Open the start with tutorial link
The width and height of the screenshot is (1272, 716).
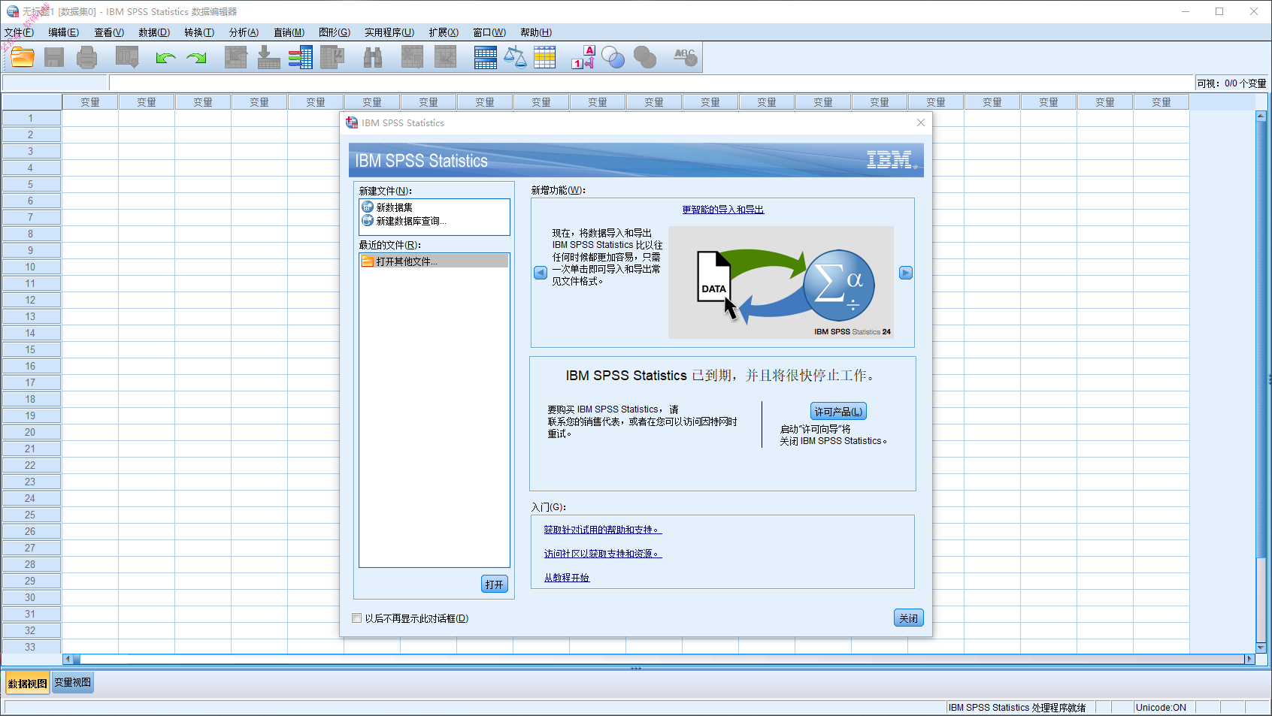(x=567, y=578)
